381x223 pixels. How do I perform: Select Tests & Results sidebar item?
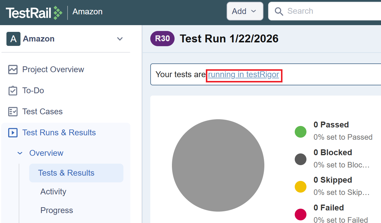pos(66,173)
